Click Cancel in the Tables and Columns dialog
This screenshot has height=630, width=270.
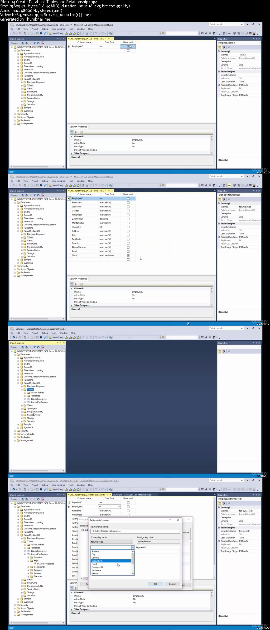pos(172,584)
